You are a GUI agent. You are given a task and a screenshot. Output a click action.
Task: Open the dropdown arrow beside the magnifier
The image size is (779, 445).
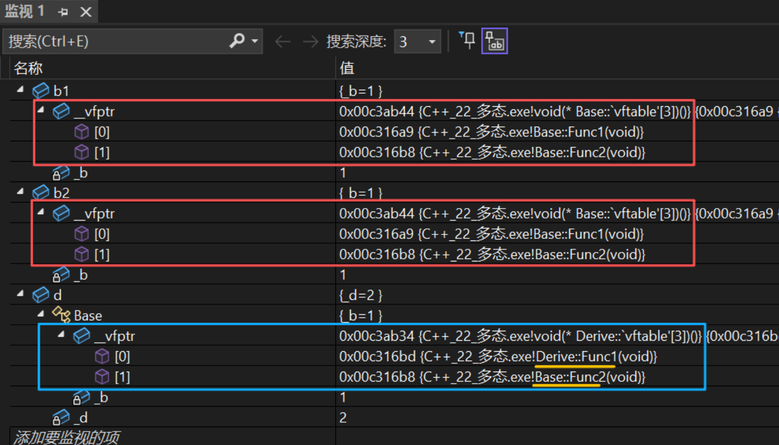[255, 41]
